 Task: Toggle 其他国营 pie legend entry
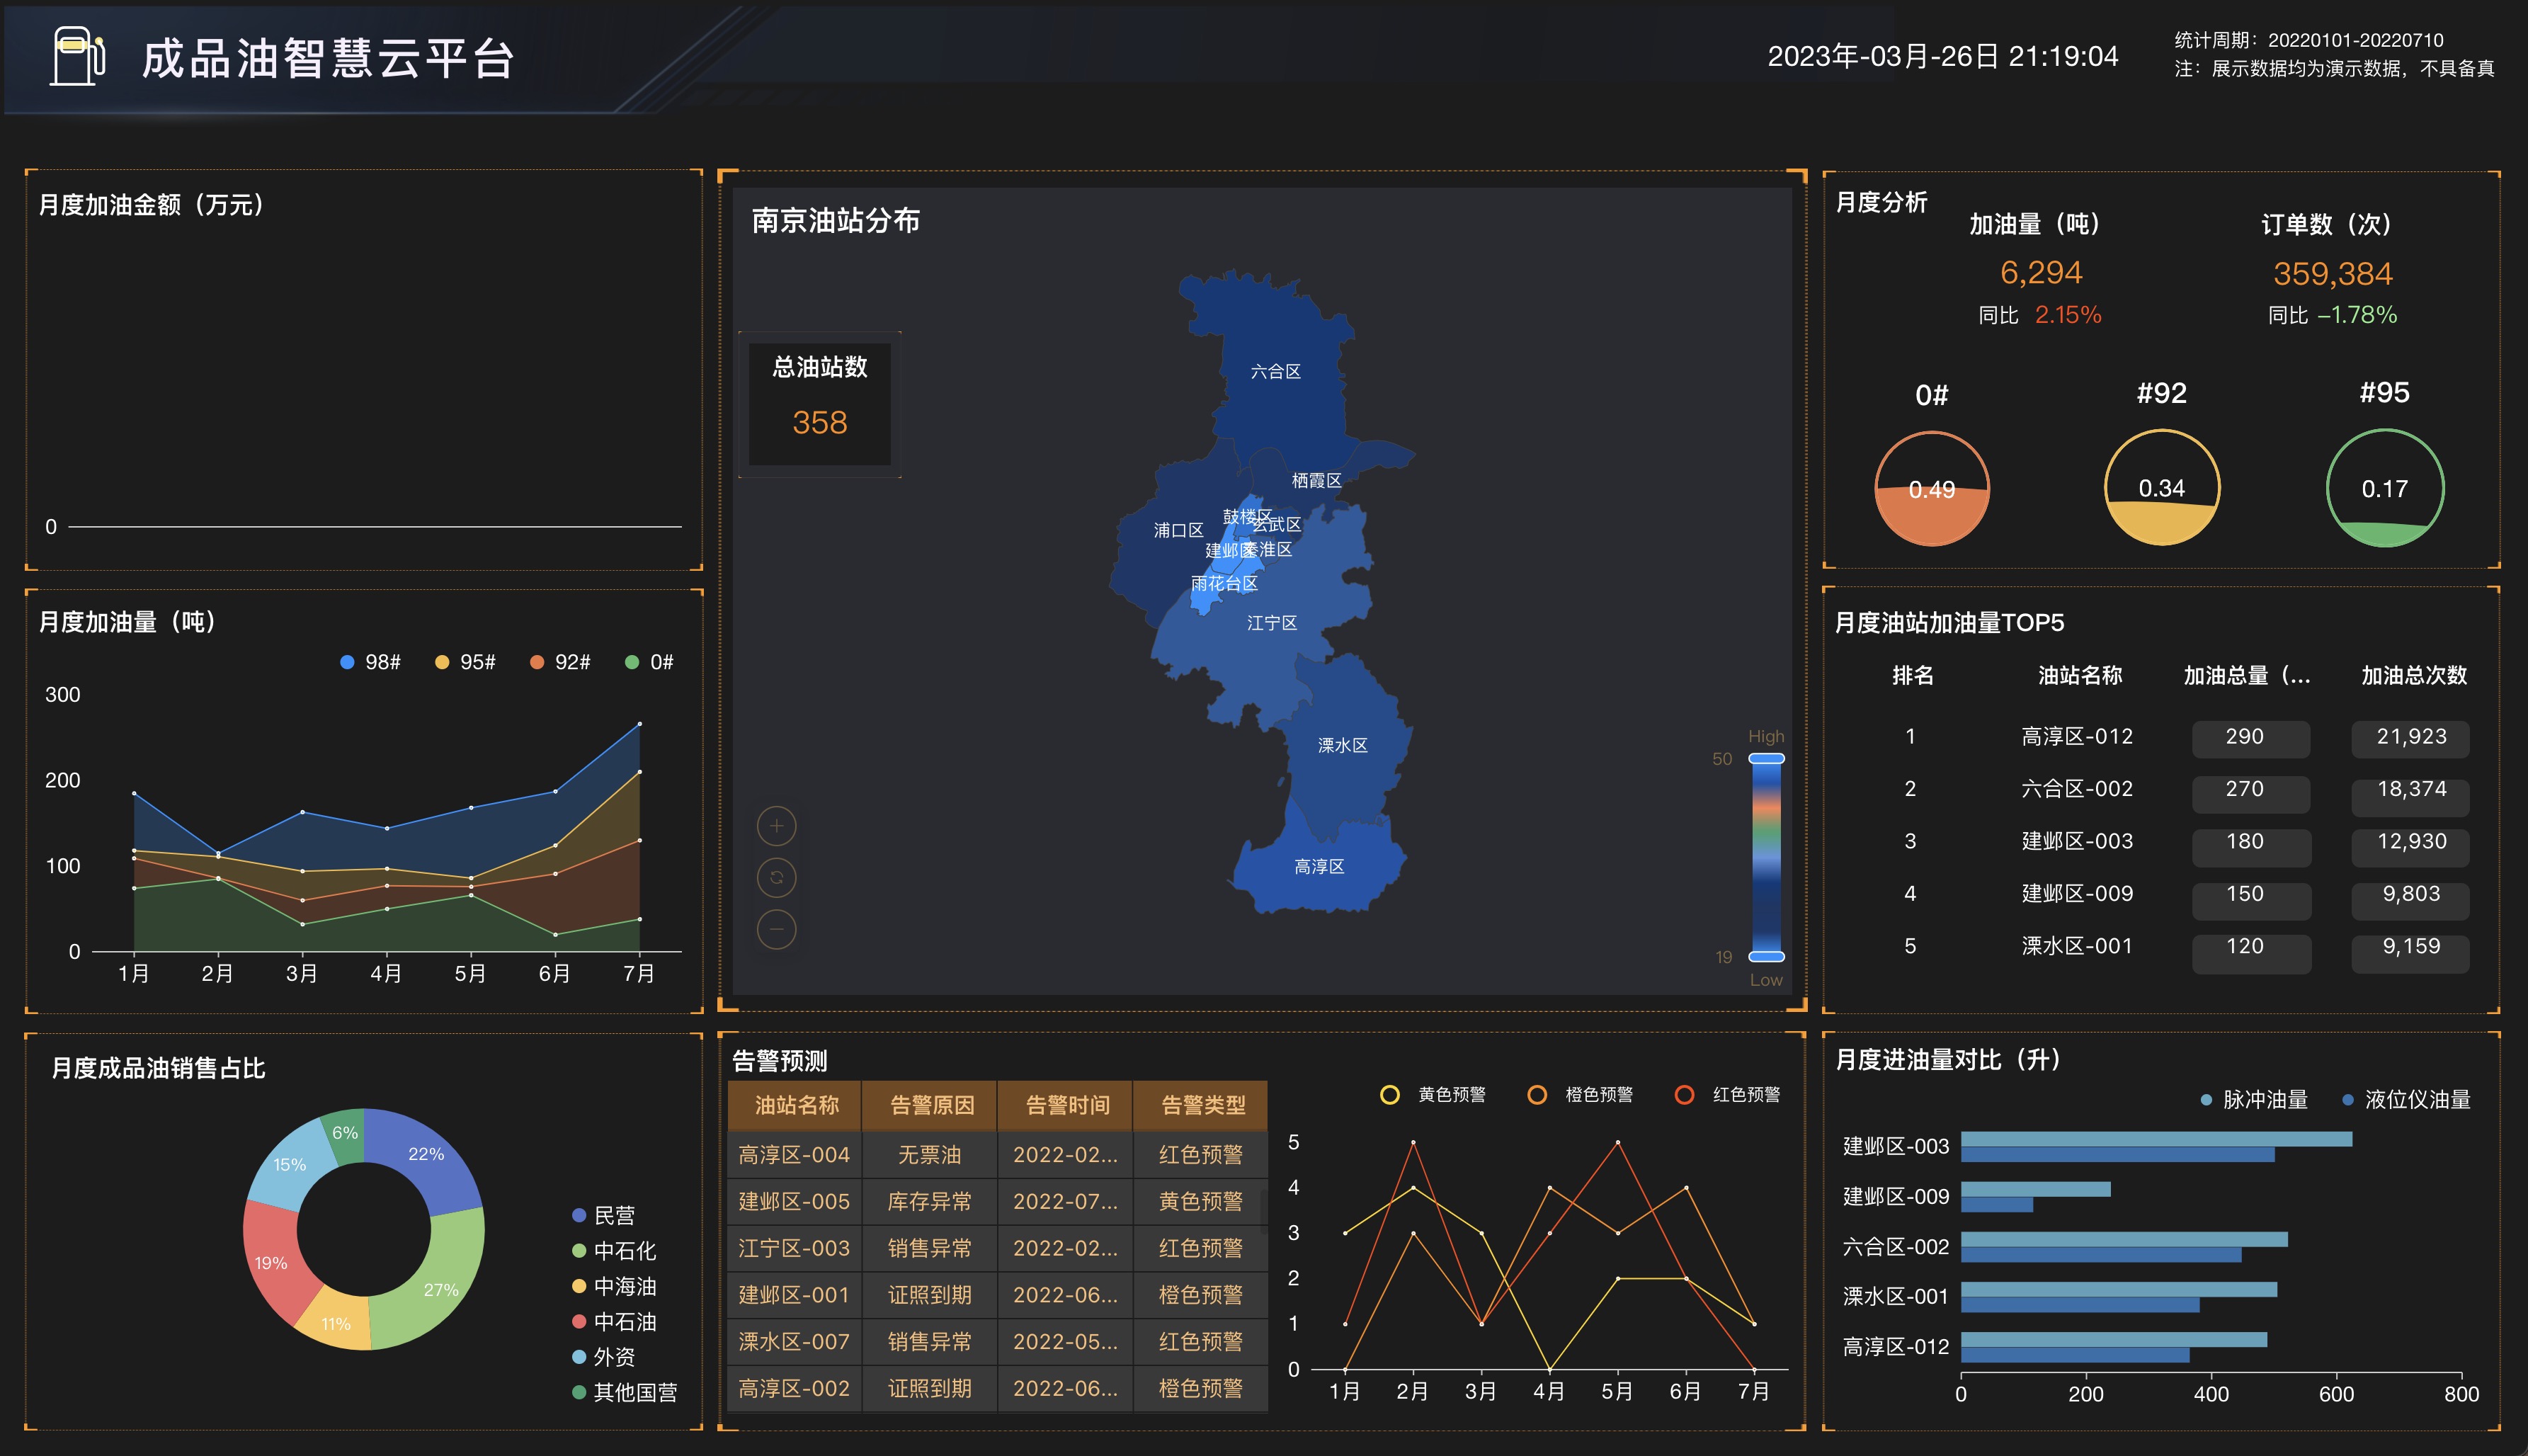[625, 1392]
